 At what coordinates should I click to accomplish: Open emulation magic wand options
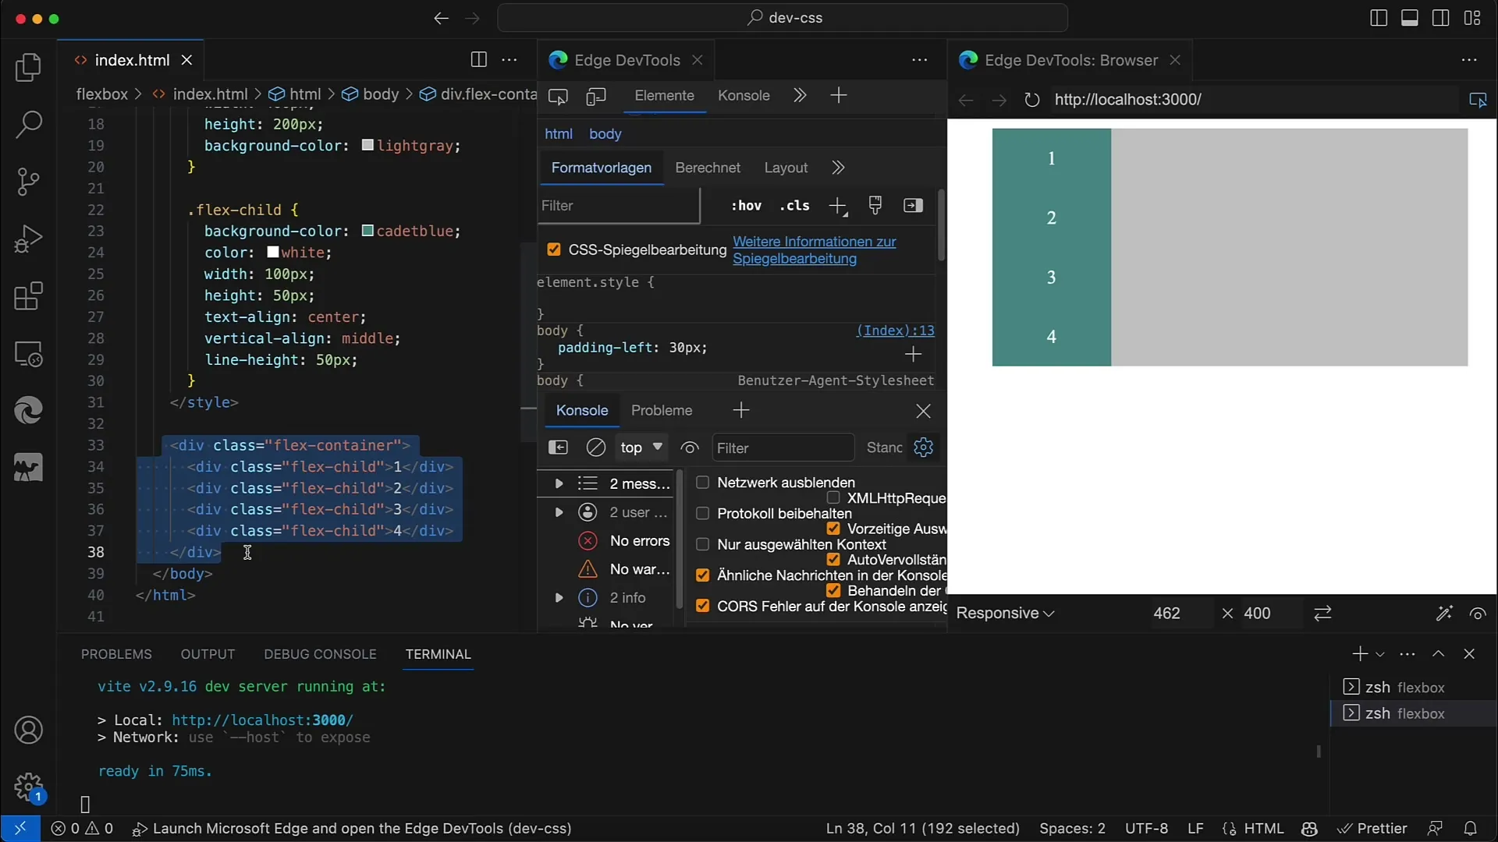pos(1444,614)
